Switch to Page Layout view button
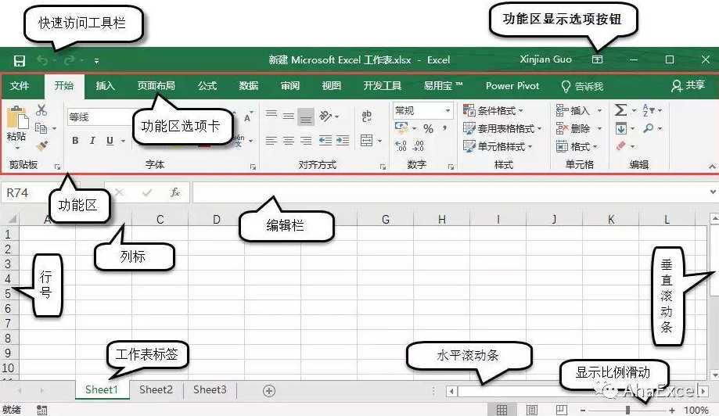The width and height of the screenshot is (719, 416). click(532, 410)
